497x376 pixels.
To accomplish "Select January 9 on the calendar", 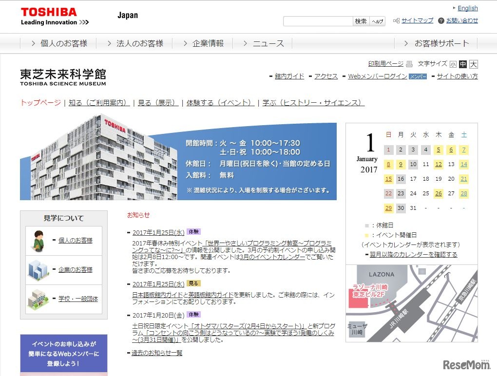I will tap(401, 165).
